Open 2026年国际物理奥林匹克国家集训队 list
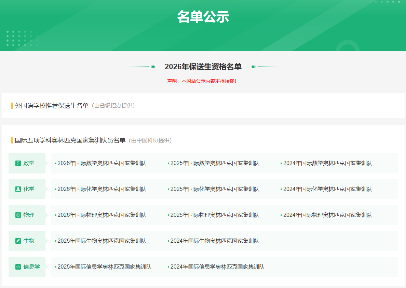Viewport: 406px width, 288px height. (x=102, y=215)
